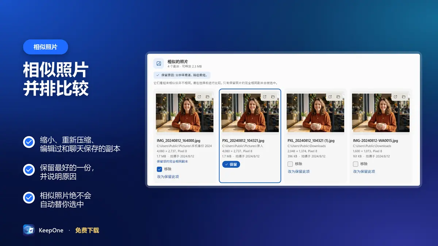Check 移除 for IMG-20240812-WA0015.jpg
Screen dimensions: 438x246
(x=356, y=164)
